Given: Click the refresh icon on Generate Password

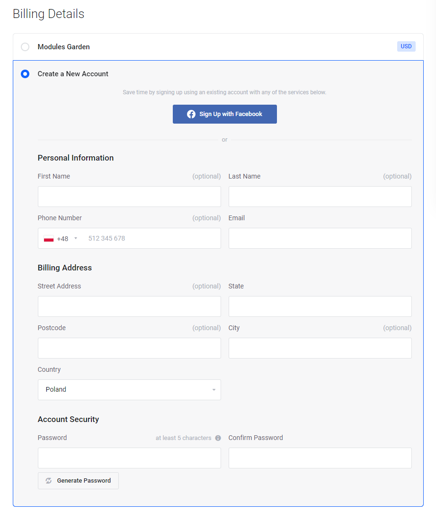Looking at the screenshot, I should (49, 481).
